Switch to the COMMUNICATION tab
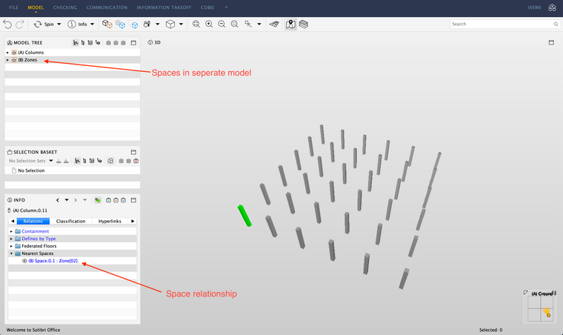The height and width of the screenshot is (335, 563). click(x=107, y=7)
